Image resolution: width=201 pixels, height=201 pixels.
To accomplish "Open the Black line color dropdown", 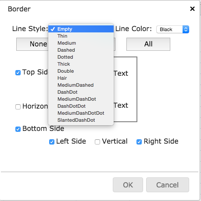I will (x=172, y=29).
